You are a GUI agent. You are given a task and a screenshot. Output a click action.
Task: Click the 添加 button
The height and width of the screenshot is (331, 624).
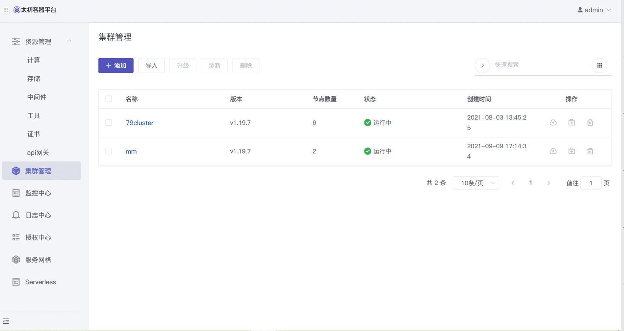tap(116, 66)
